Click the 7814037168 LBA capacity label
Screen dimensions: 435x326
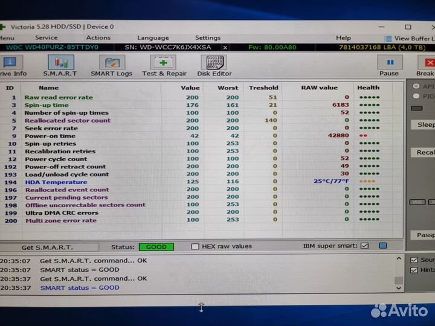382,48
